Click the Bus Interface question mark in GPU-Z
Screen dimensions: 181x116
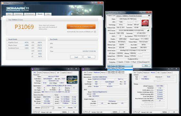point(149,36)
